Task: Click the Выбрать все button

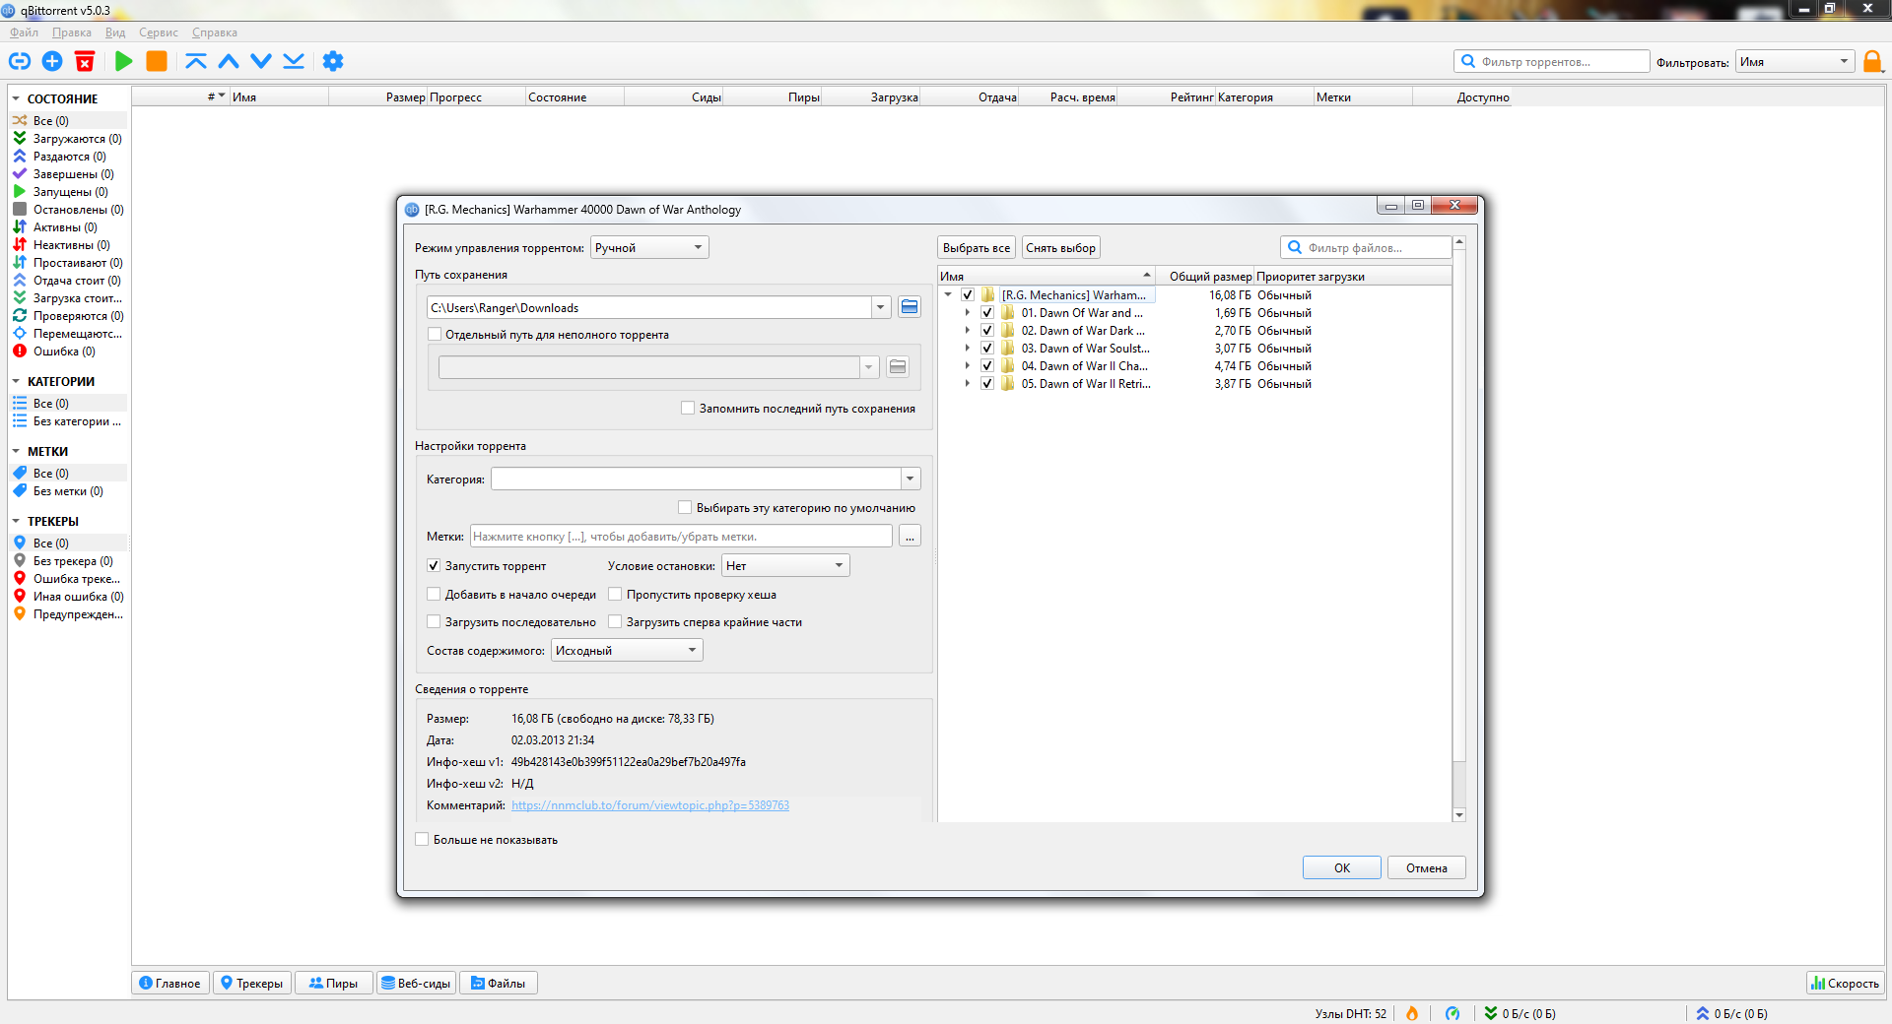Action: click(x=976, y=247)
